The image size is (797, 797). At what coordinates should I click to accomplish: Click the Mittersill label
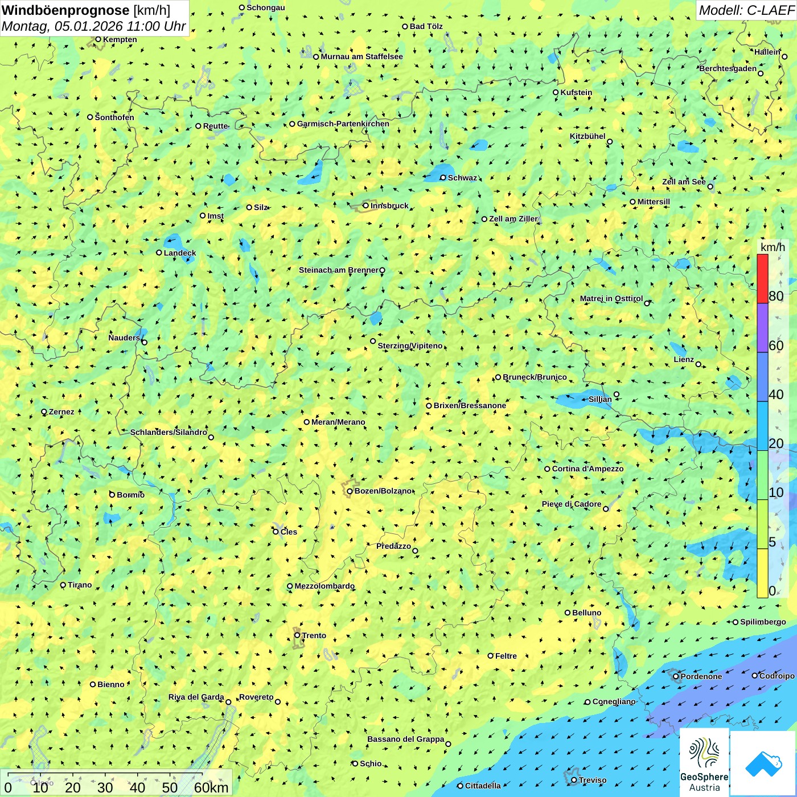tap(654, 202)
